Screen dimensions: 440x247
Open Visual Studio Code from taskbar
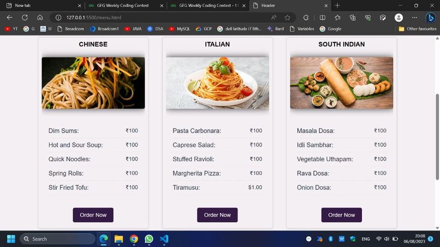[x=164, y=239]
